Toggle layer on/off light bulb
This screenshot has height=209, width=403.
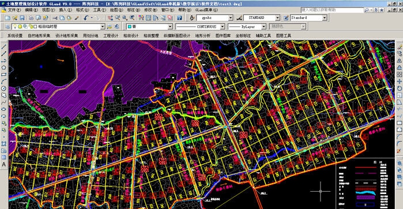pyautogui.click(x=15, y=26)
